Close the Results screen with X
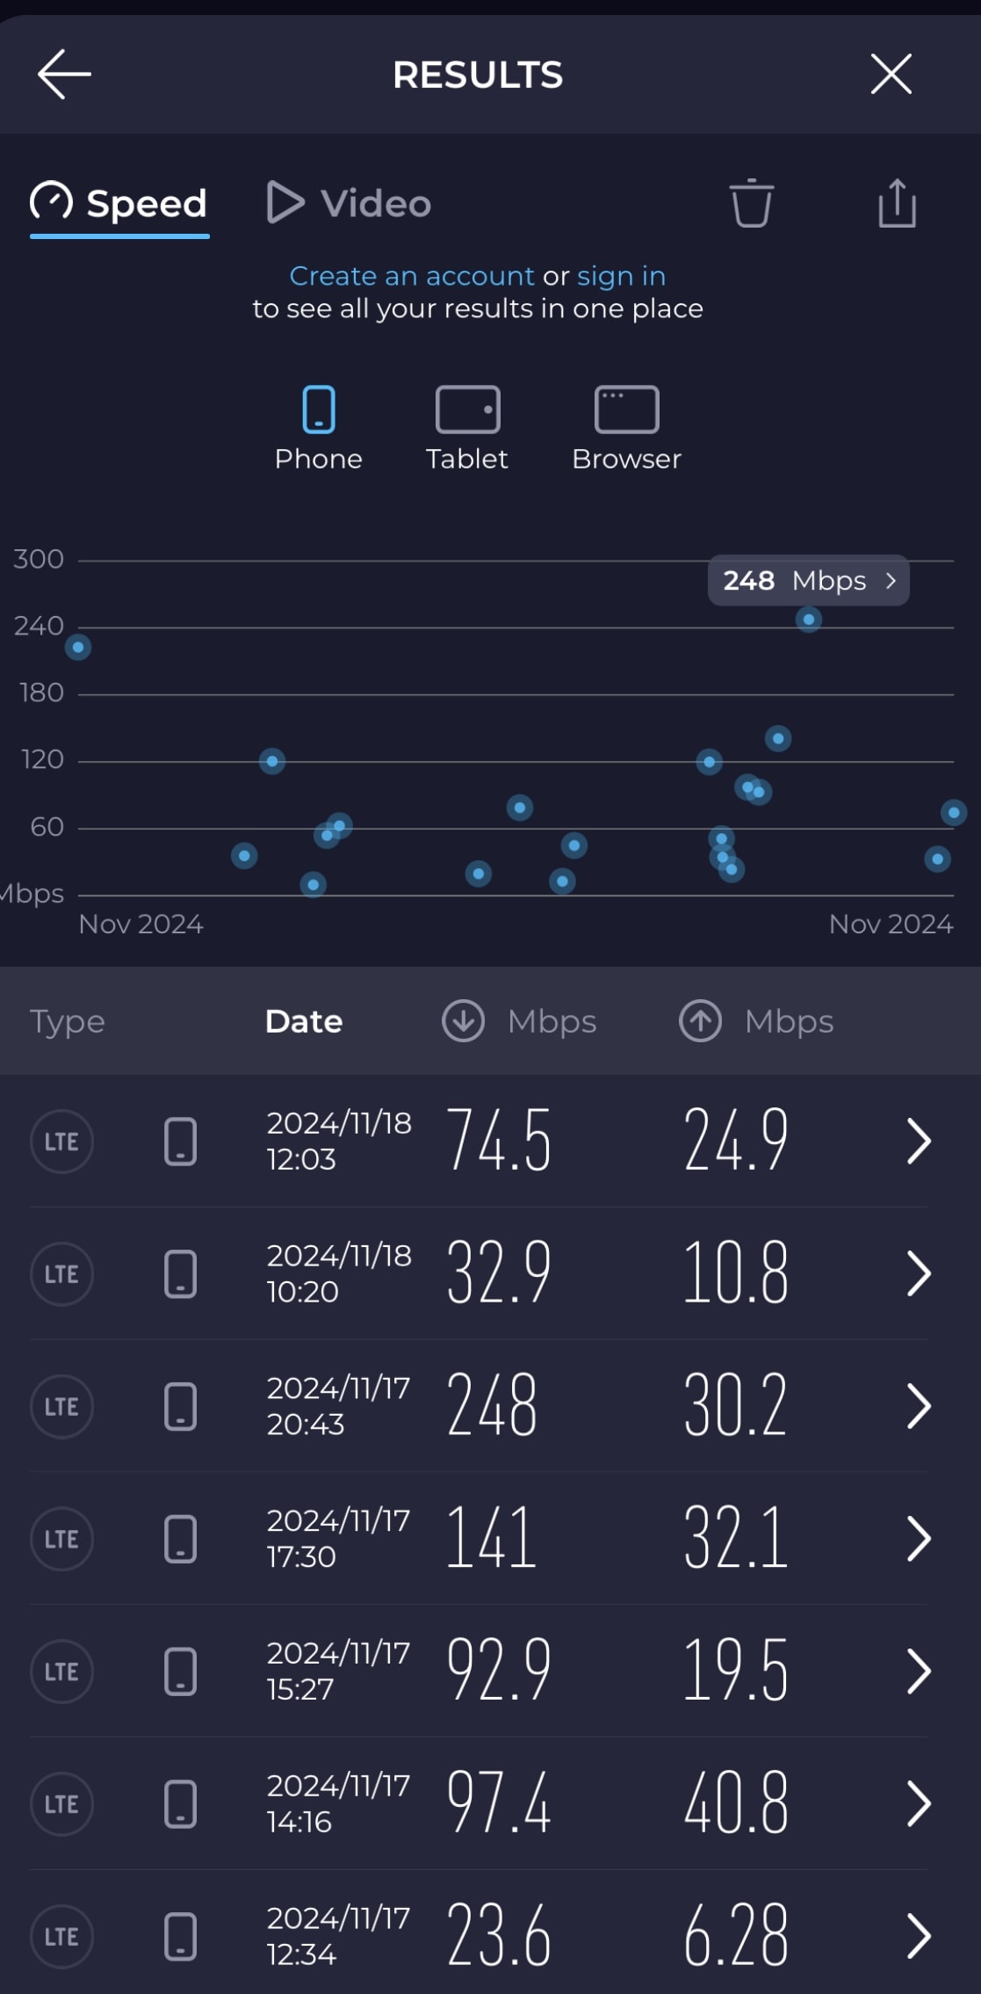Viewport: 981px width, 1994px height. (x=891, y=74)
